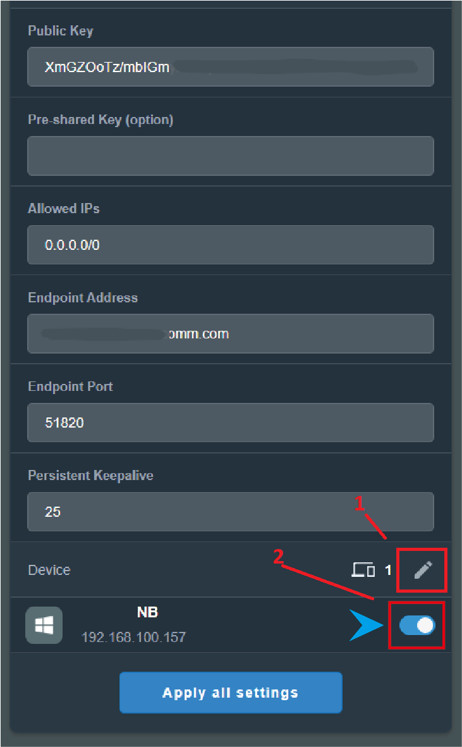Click the Allowed IPs label
The width and height of the screenshot is (462, 747).
[64, 208]
